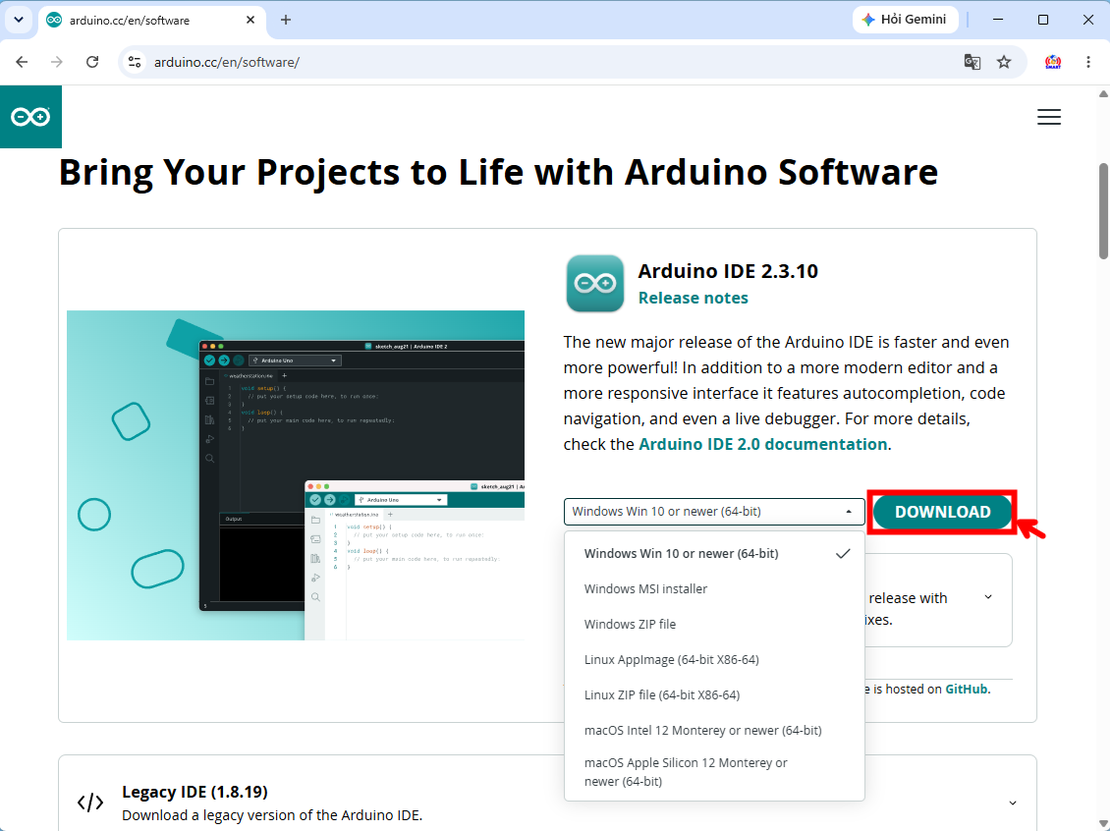
Task: Open the hamburger menu of the site
Action: (1048, 117)
